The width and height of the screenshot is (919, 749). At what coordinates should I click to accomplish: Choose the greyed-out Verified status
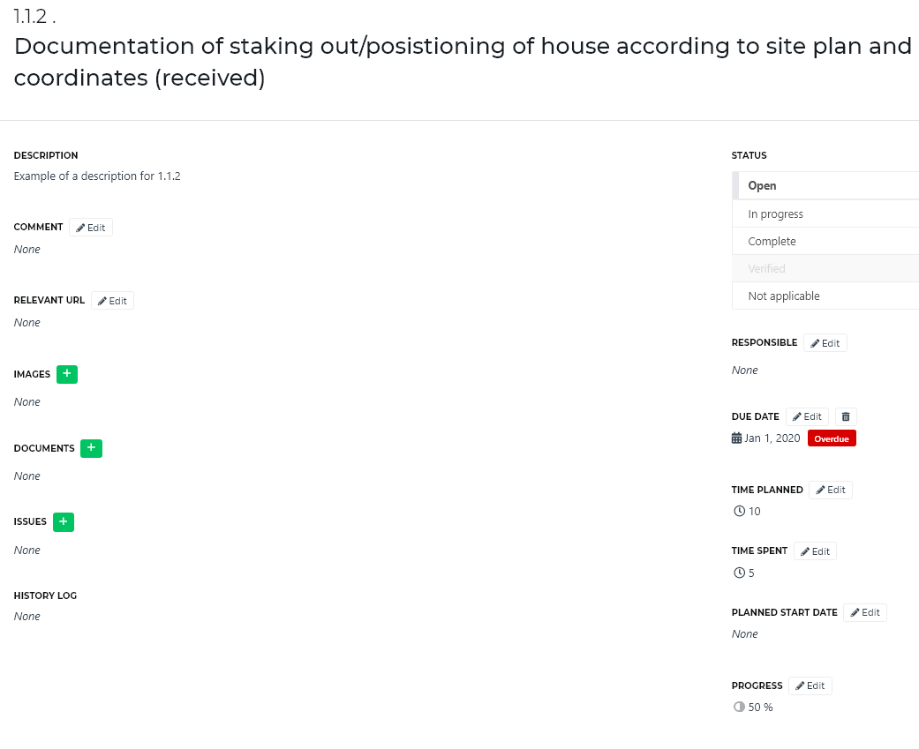tap(825, 269)
